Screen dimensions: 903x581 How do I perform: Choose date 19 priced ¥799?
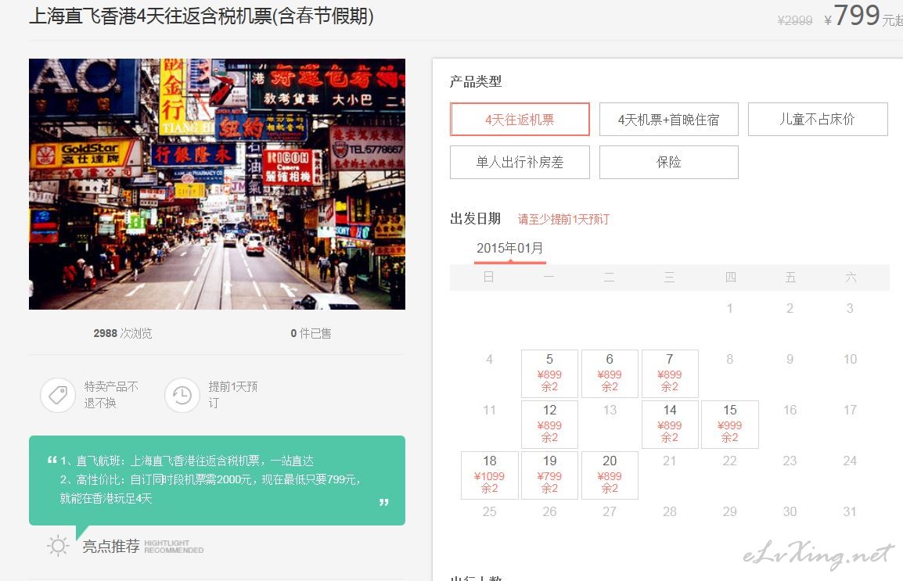(x=549, y=475)
